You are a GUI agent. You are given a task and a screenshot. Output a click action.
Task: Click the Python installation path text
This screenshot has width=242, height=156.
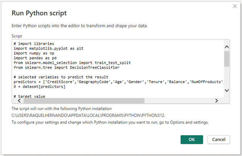point(88,115)
